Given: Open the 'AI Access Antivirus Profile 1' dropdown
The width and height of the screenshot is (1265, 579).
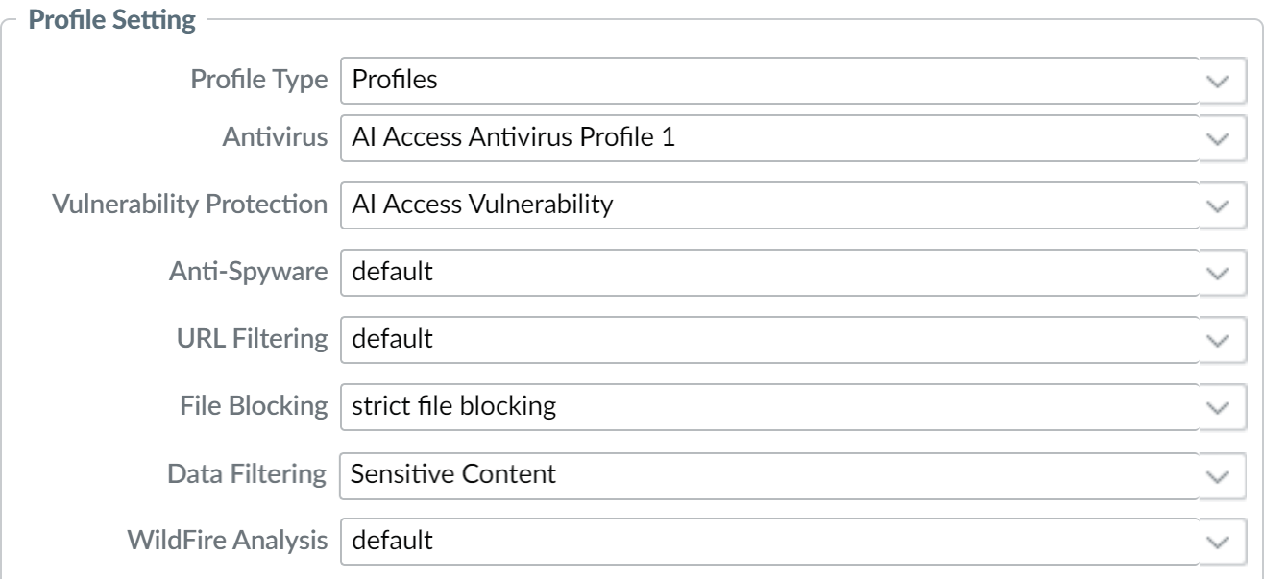Looking at the screenshot, I should pos(768,138).
